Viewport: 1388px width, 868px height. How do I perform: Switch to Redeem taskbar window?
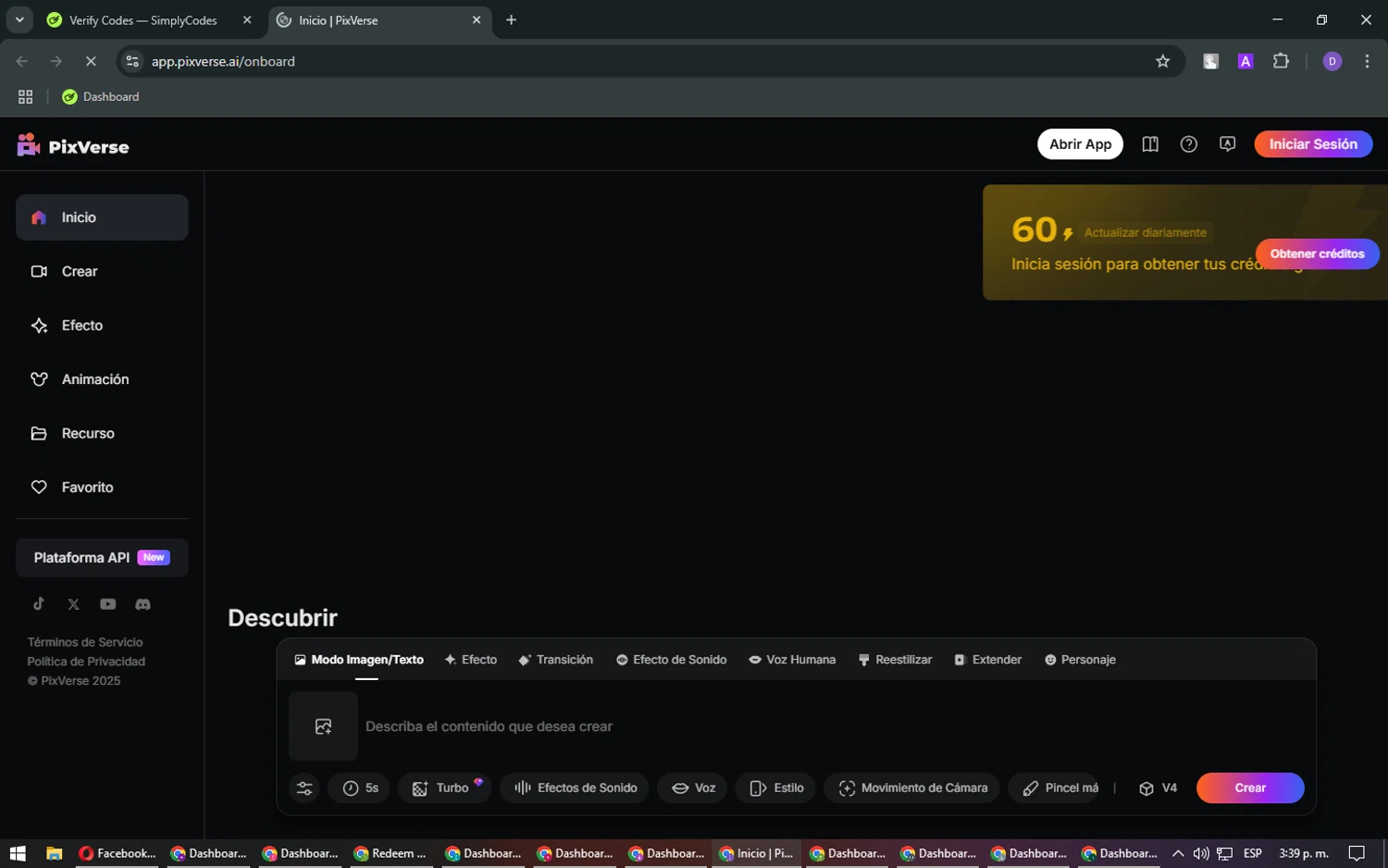pyautogui.click(x=390, y=853)
